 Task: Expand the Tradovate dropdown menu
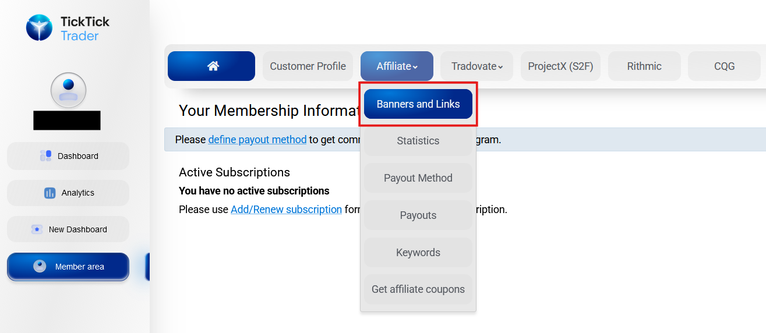[x=477, y=66]
